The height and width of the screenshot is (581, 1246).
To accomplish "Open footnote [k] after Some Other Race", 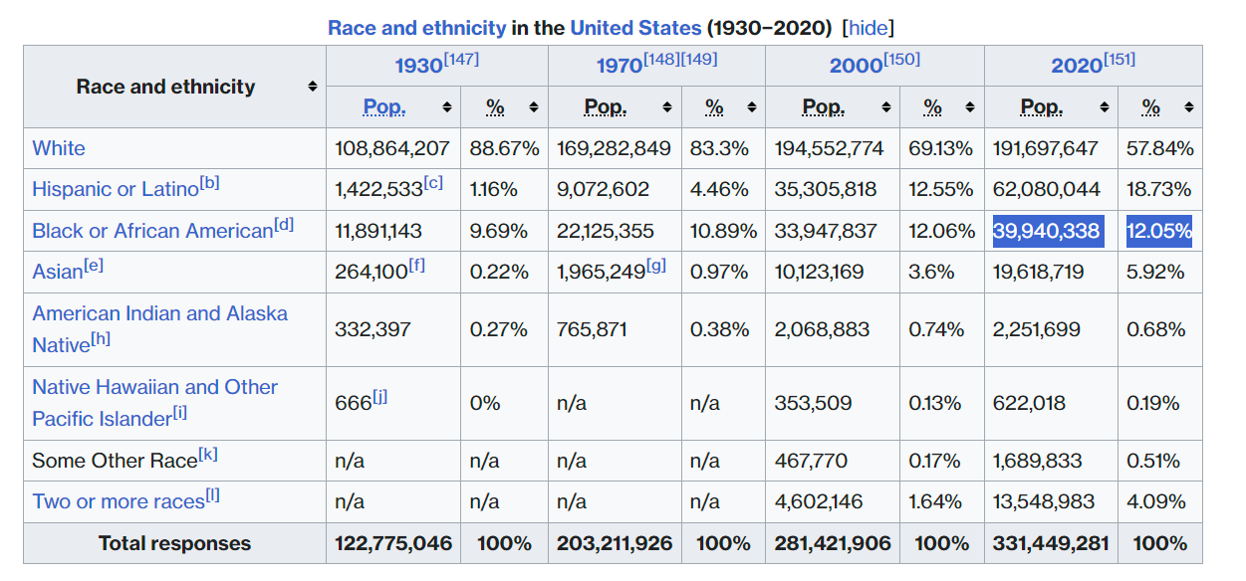I will pyautogui.click(x=208, y=455).
